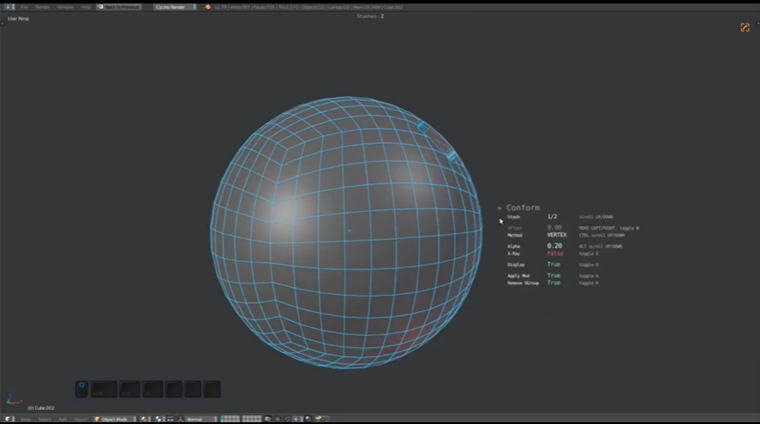Viewport: 760px width, 424px height.
Task: Open the editor type selector in top bar
Action: [9, 7]
